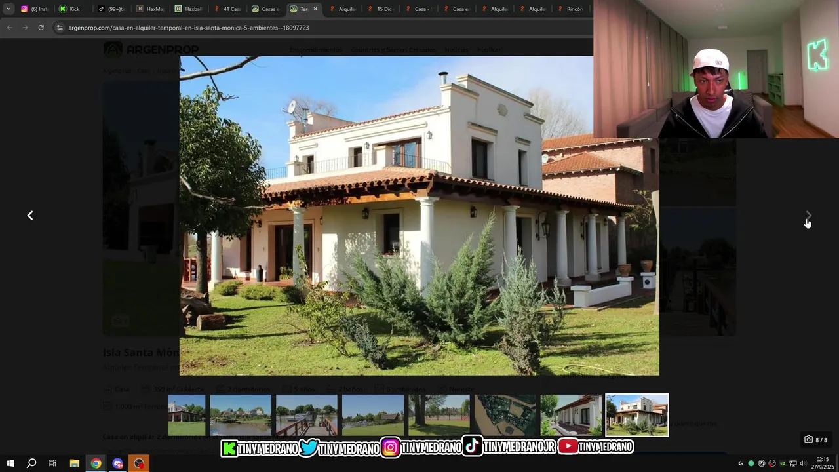The height and width of the screenshot is (472, 839).
Task: Advance to next gallery photo arrow
Action: tap(809, 216)
